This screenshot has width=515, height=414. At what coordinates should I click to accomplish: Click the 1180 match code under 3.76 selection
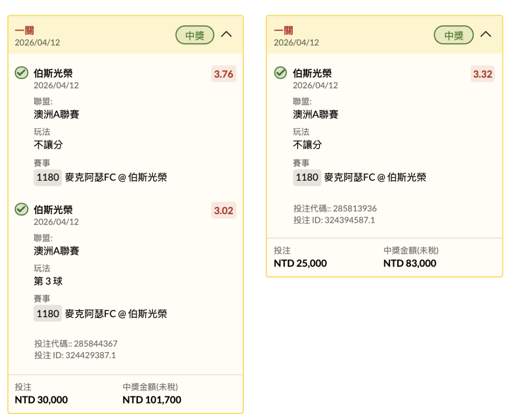pyautogui.click(x=48, y=177)
